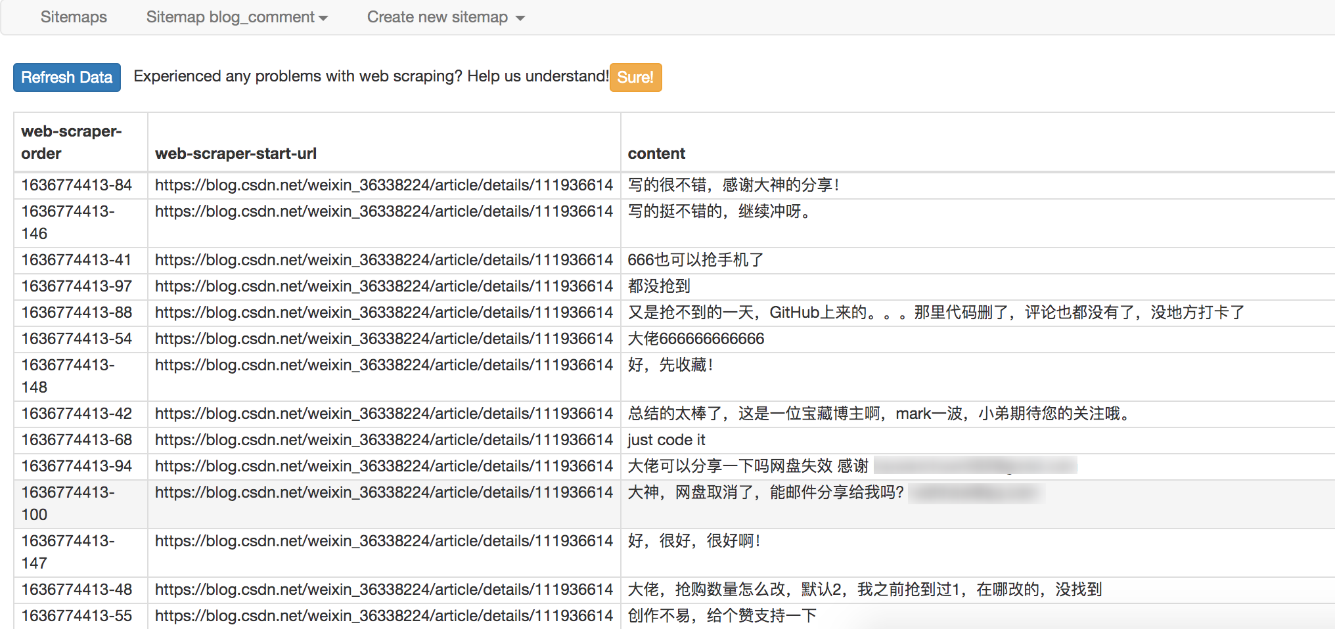Click the Refresh Data button

(x=67, y=77)
